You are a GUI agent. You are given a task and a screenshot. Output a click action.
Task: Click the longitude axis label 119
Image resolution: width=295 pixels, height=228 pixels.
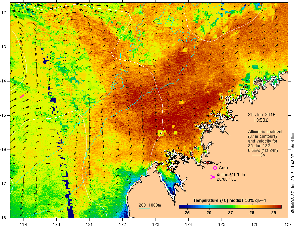tap(23, 224)
